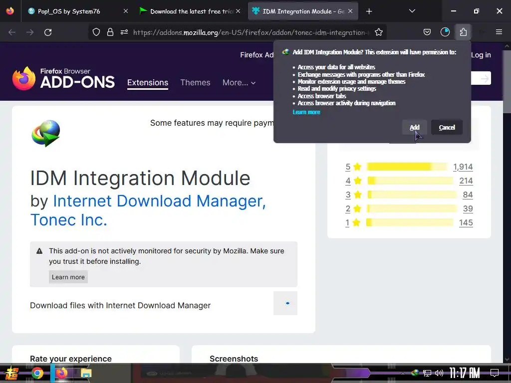Image resolution: width=511 pixels, height=383 pixels.
Task: Click the five-star rating bar
Action: tap(407, 167)
